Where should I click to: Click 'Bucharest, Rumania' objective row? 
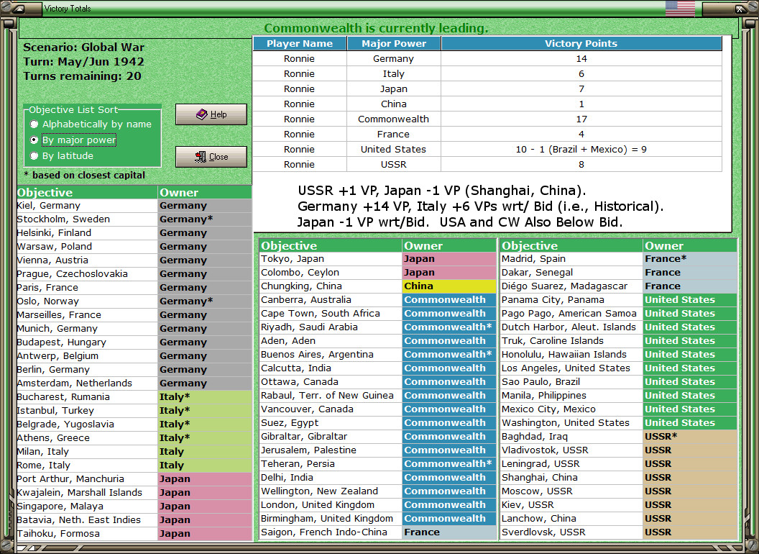tap(134, 397)
